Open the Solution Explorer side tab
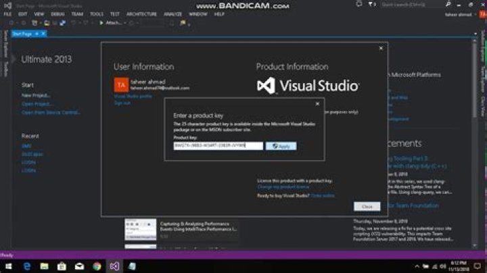The width and height of the screenshot is (487, 273). tap(483, 46)
